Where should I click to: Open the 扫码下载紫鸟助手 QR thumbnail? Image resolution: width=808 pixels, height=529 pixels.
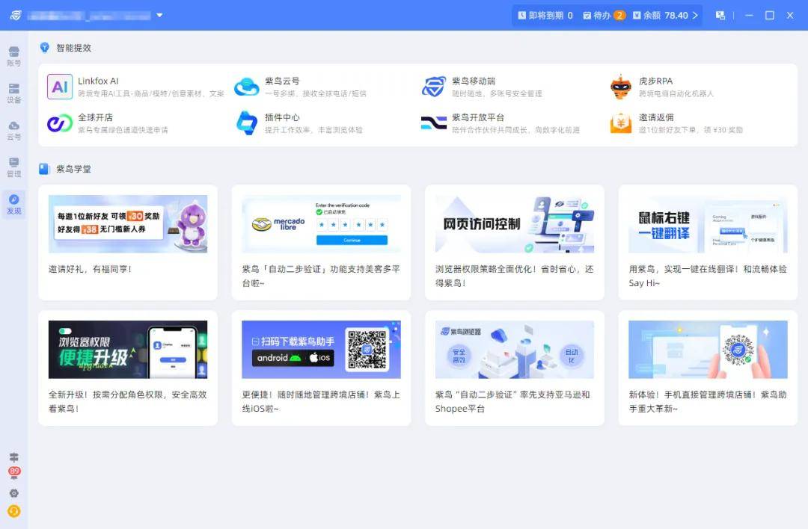[321, 350]
